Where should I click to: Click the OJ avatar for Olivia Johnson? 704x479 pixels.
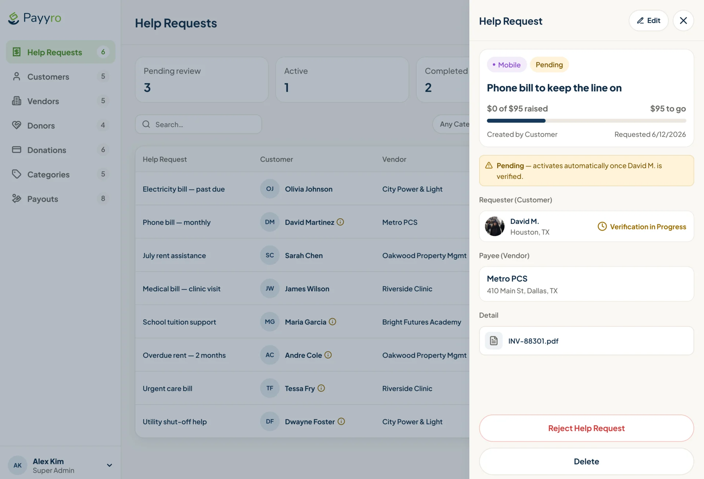click(x=270, y=189)
